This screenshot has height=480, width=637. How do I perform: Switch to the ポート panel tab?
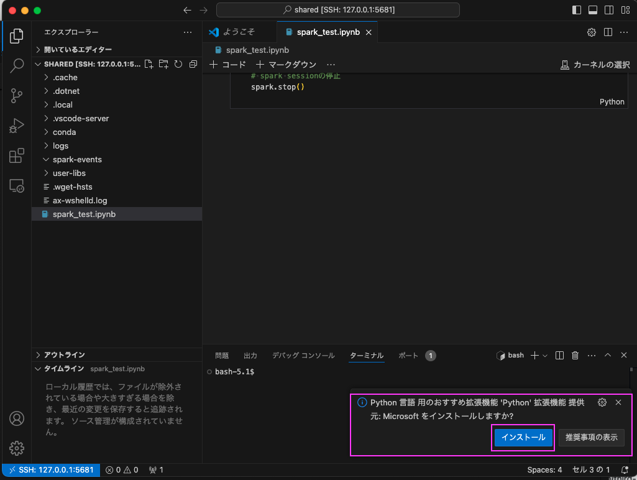[408, 356]
